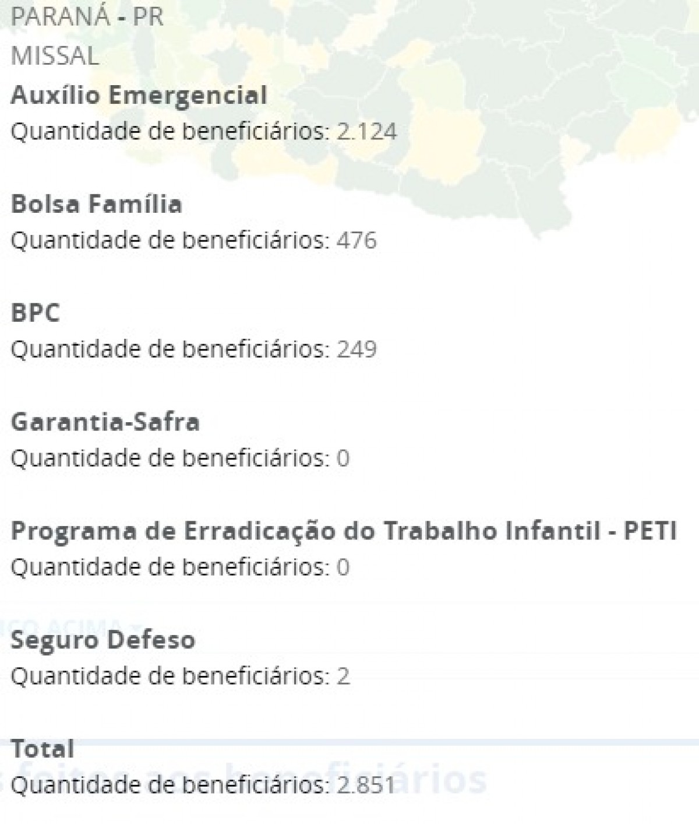
Task: Select the 249 beneficiaries count line
Action: pyautogui.click(x=194, y=349)
